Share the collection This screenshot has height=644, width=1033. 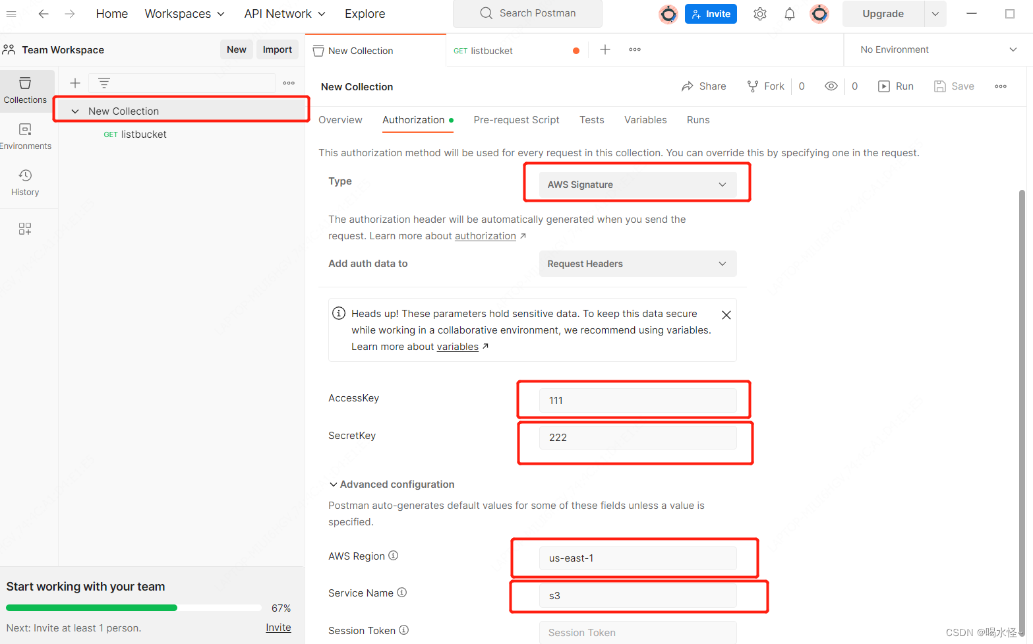703,86
